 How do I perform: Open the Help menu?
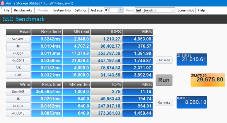201,10
